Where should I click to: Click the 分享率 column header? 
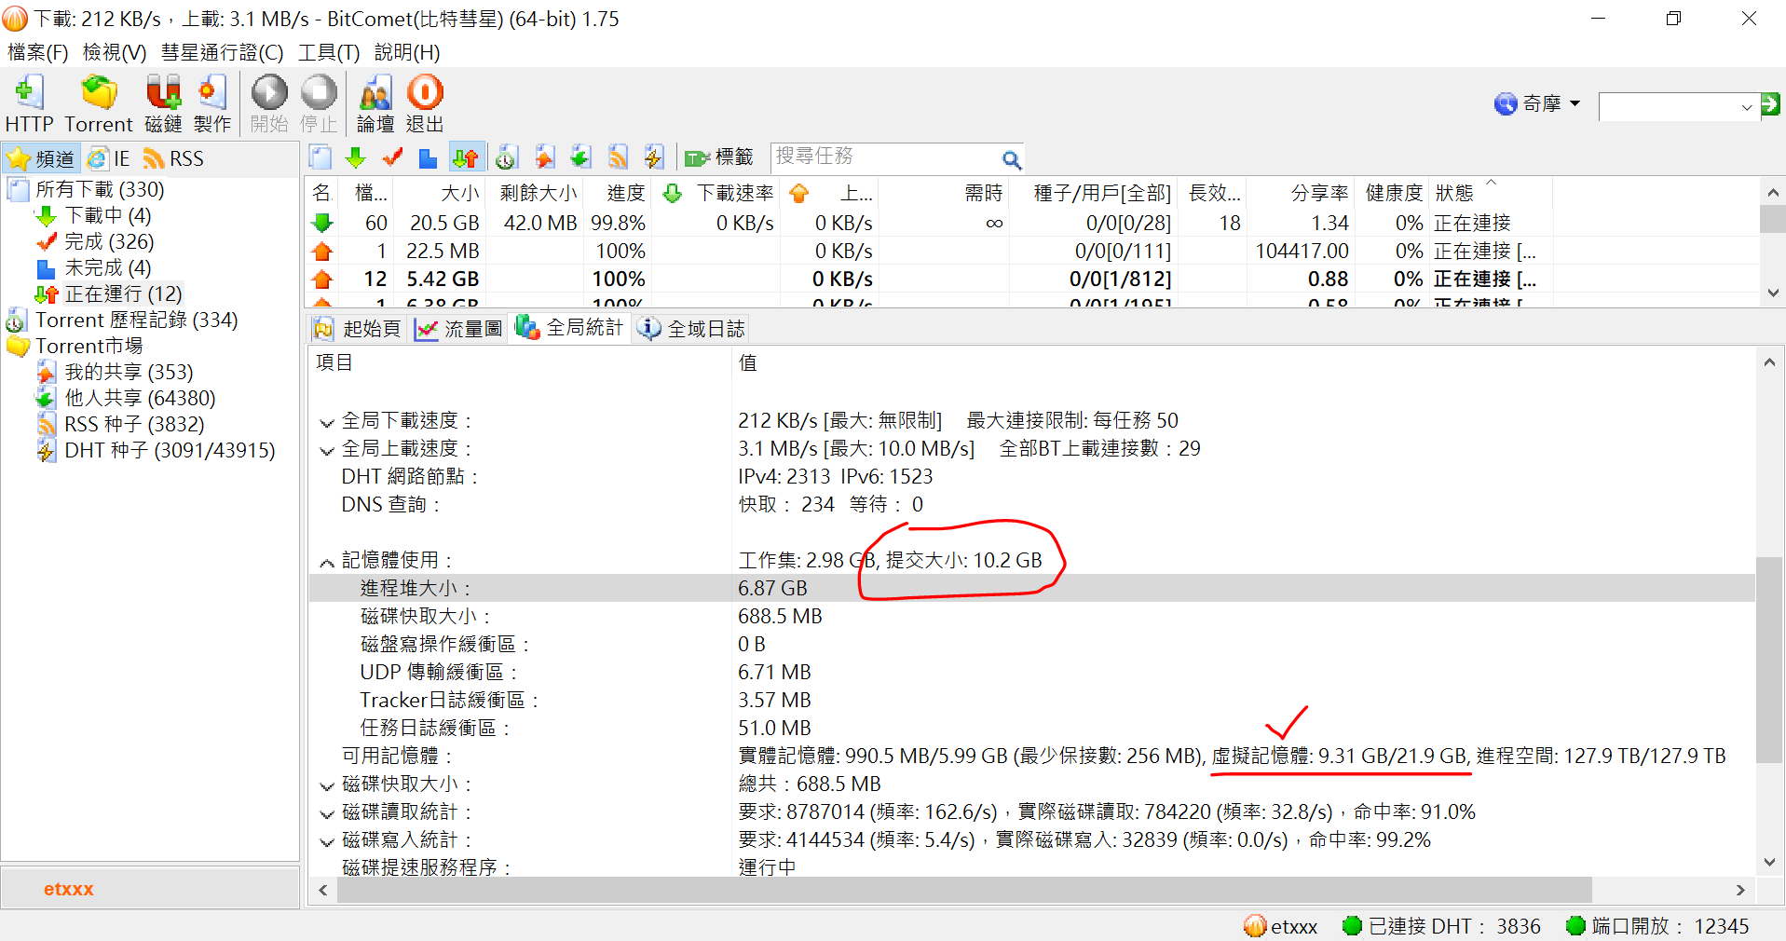1318,193
